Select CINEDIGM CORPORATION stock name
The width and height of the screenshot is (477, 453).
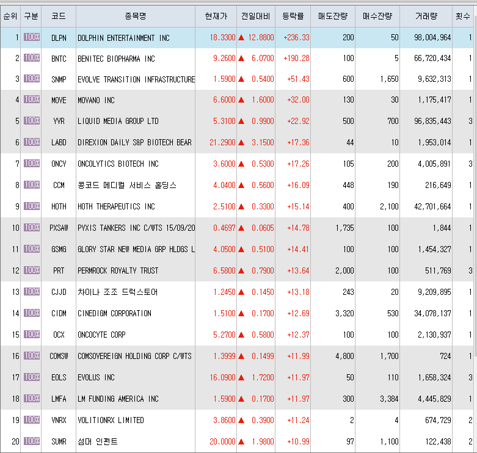click(x=114, y=313)
